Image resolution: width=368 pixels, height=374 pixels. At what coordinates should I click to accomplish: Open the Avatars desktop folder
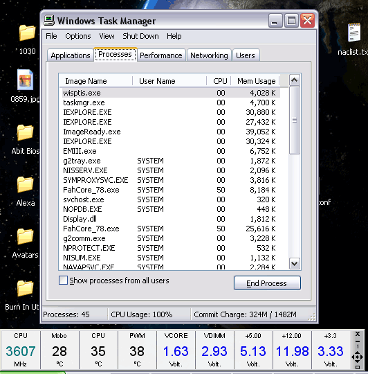coord(25,236)
